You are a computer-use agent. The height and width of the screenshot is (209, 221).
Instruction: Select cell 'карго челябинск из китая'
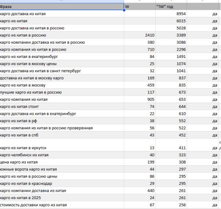click(x=62, y=155)
